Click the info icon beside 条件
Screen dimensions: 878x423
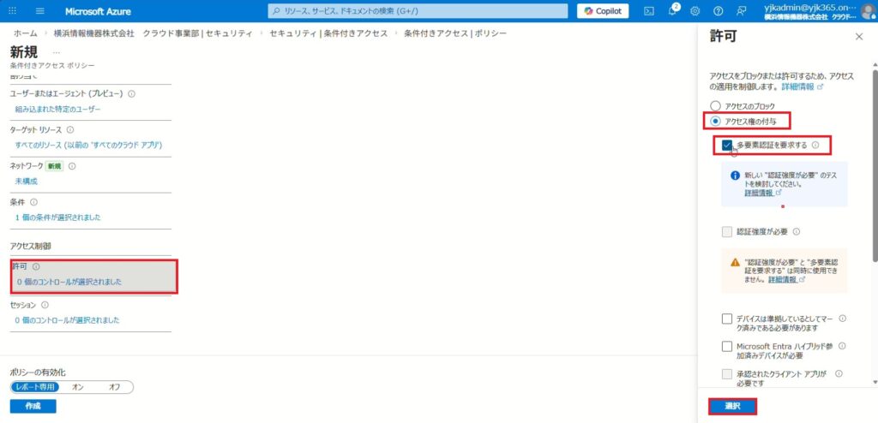point(34,202)
